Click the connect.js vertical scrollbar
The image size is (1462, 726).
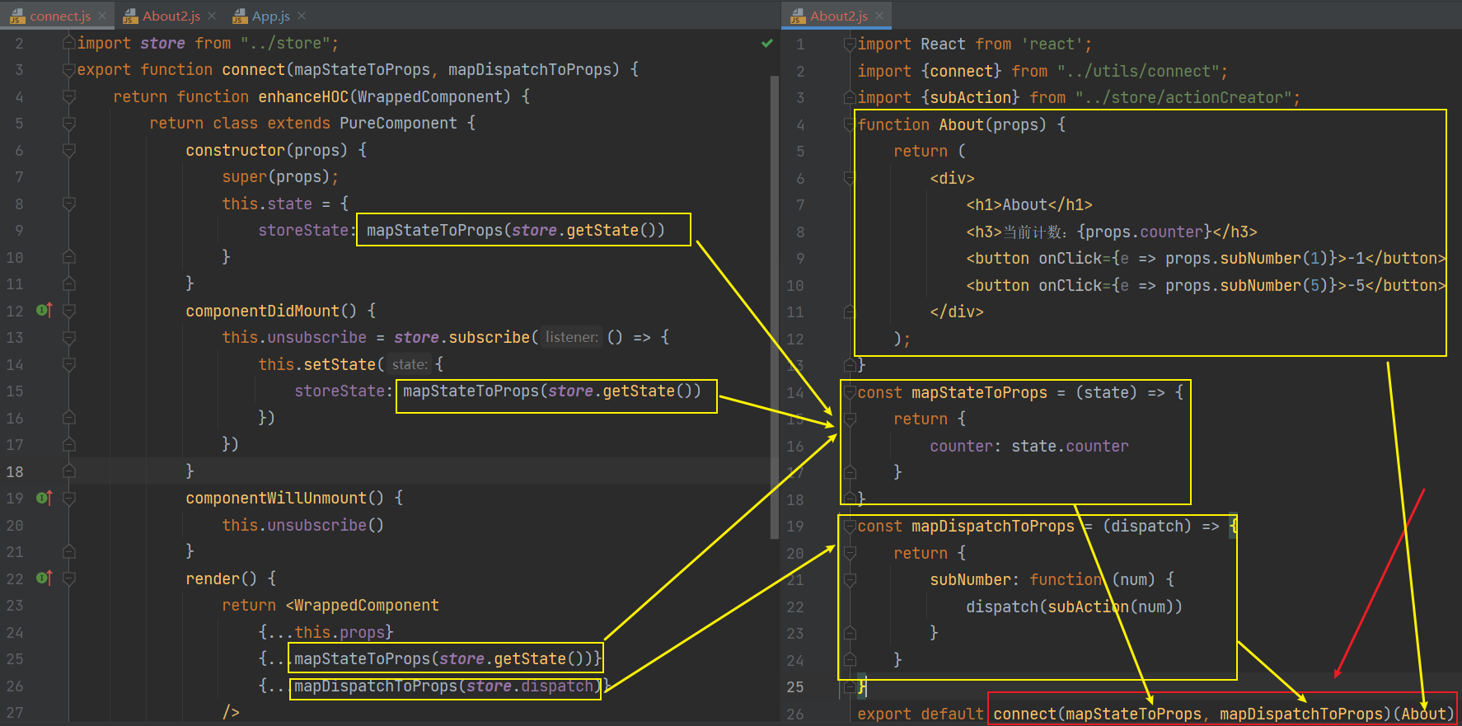(x=775, y=307)
